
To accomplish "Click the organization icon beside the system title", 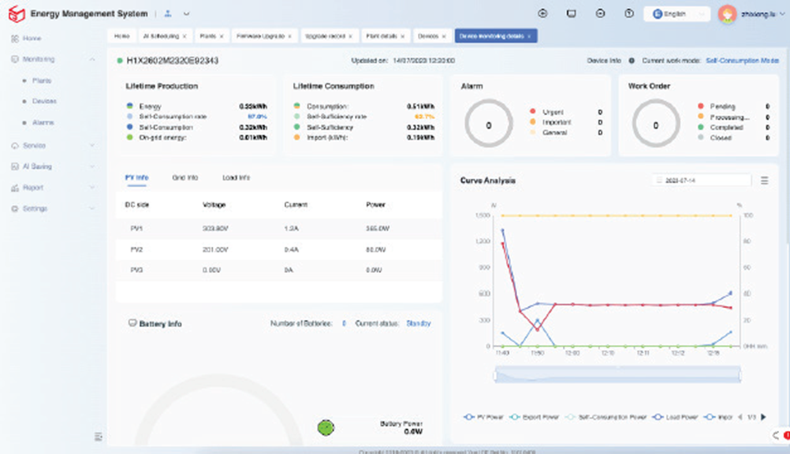I will (168, 13).
